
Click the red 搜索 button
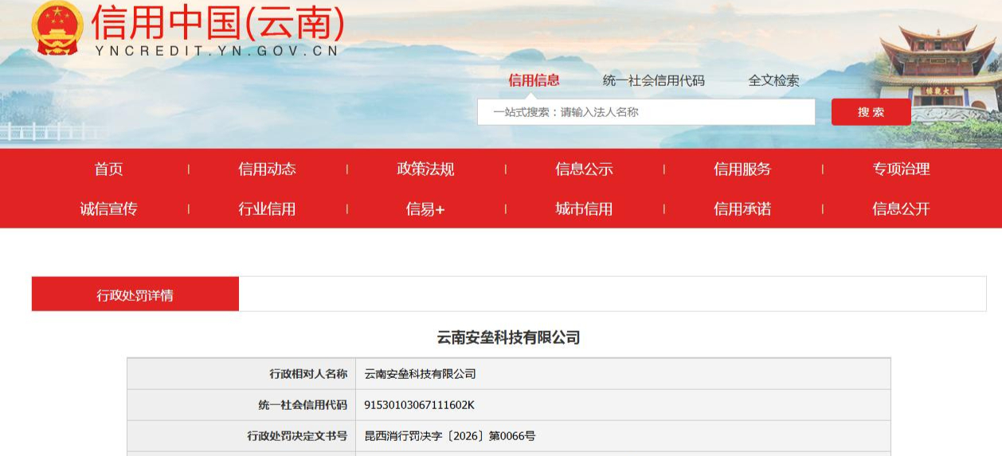tap(871, 112)
